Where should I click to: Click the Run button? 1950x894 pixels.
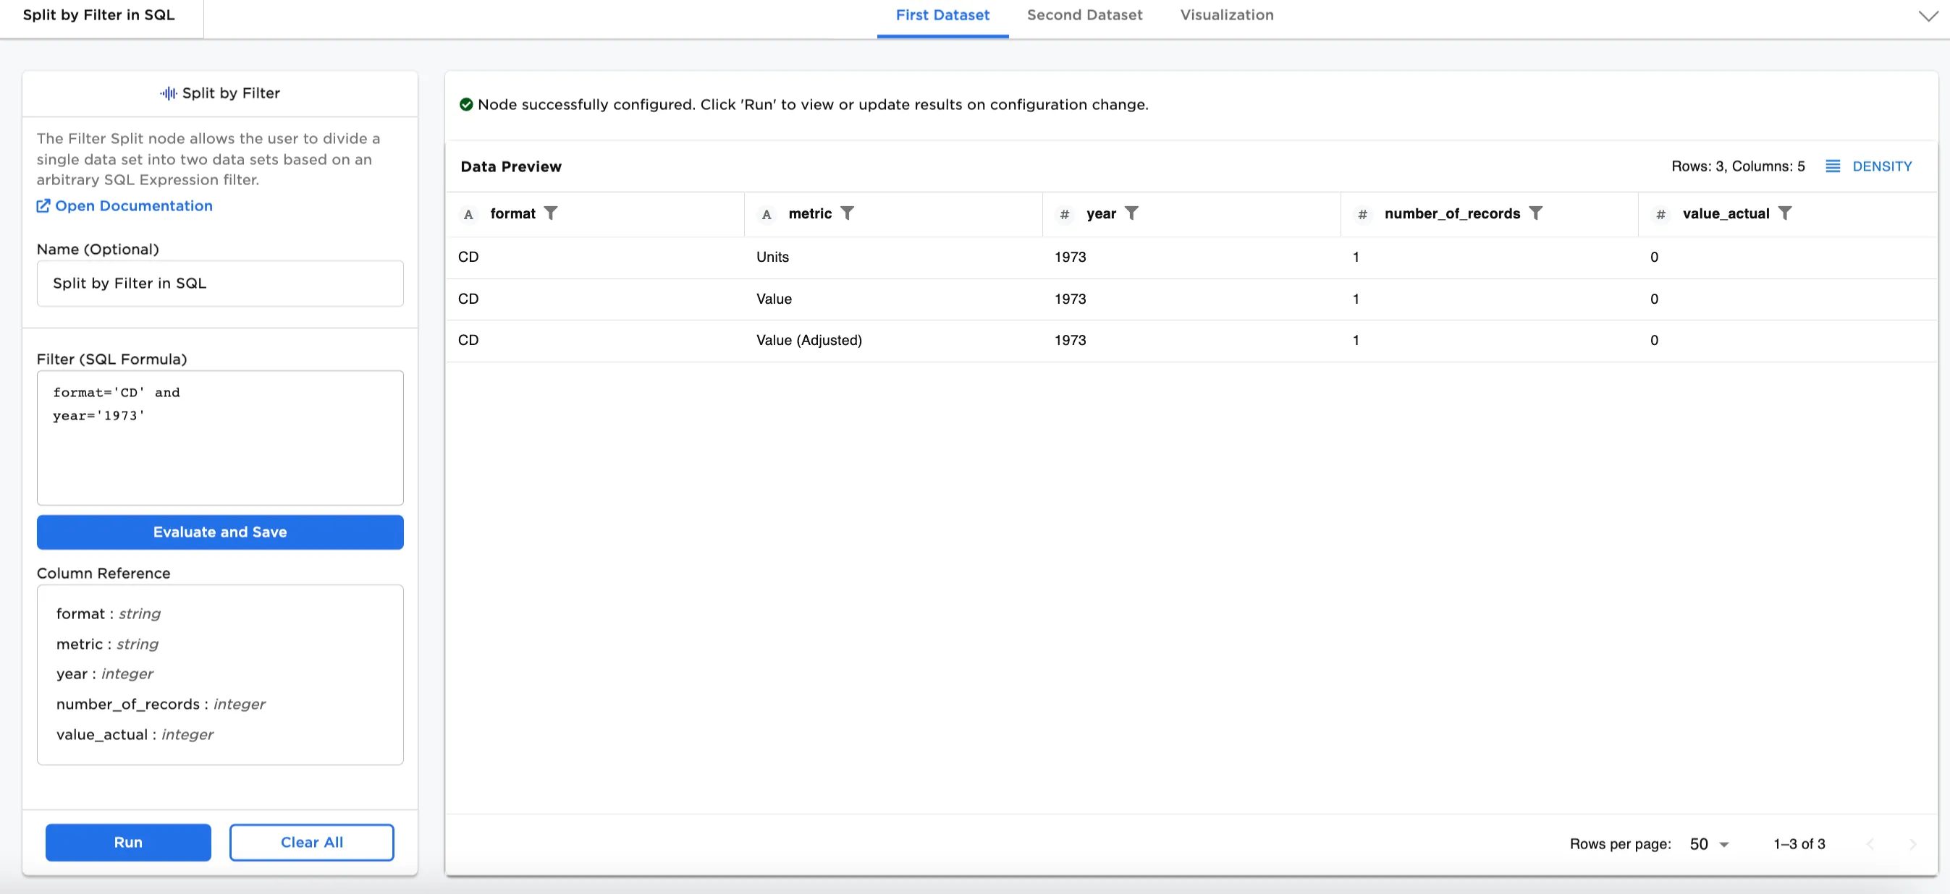(127, 842)
